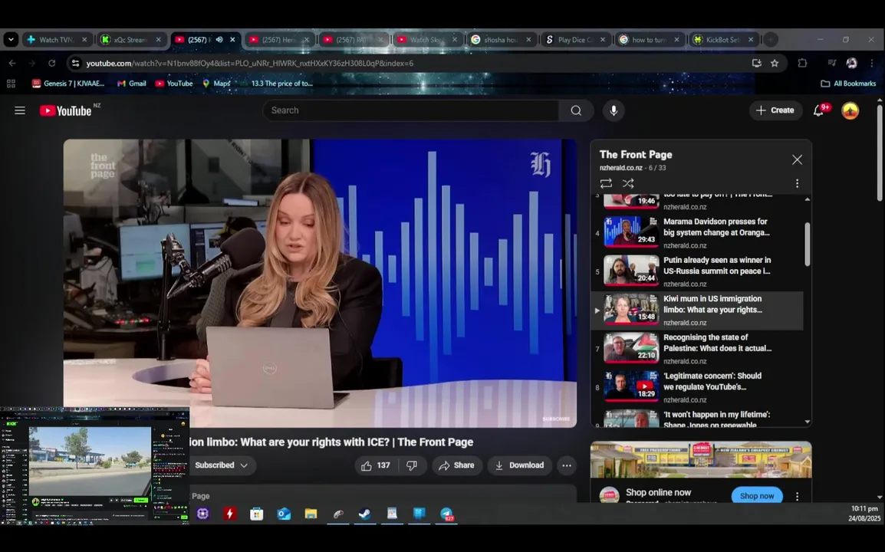Open a new browser tab

pos(771,40)
